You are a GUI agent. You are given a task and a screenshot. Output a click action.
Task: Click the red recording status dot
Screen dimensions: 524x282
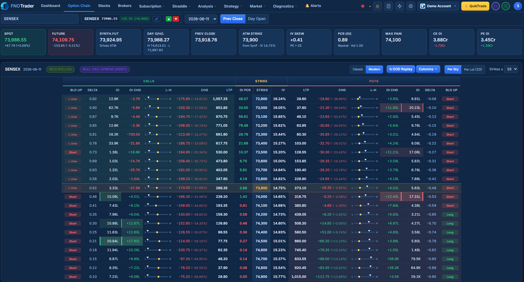(x=363, y=6)
